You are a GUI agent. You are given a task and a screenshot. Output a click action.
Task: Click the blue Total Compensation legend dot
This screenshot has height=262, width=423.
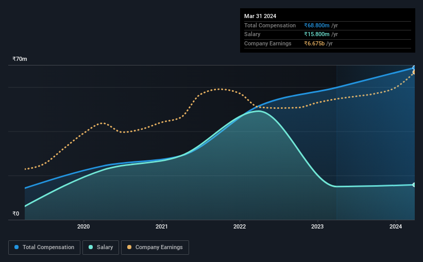(x=16, y=247)
